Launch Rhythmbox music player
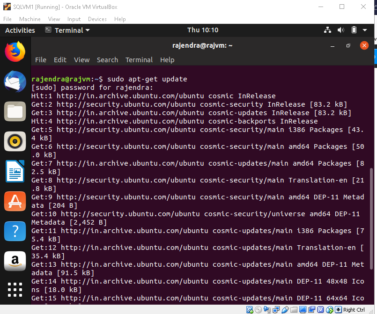The height and width of the screenshot is (314, 377). 15,141
